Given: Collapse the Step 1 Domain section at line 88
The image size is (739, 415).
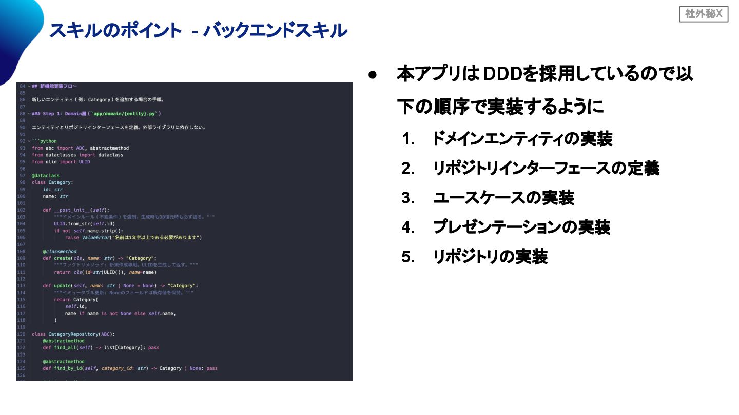Looking at the screenshot, I should [x=29, y=114].
